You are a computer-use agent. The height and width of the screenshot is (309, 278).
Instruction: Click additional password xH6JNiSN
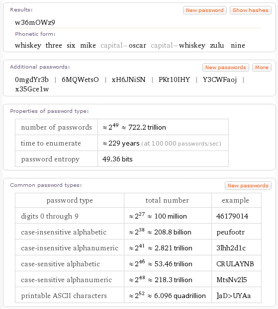pos(128,79)
